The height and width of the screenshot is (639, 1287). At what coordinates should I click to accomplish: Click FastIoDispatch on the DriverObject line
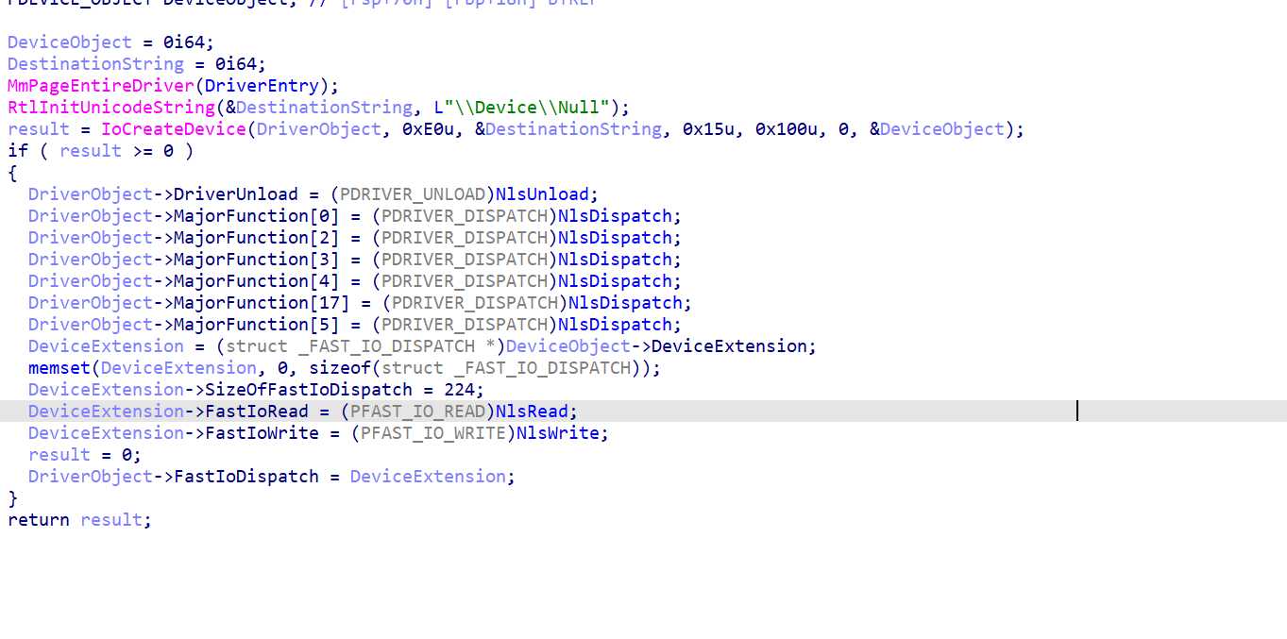246,476
